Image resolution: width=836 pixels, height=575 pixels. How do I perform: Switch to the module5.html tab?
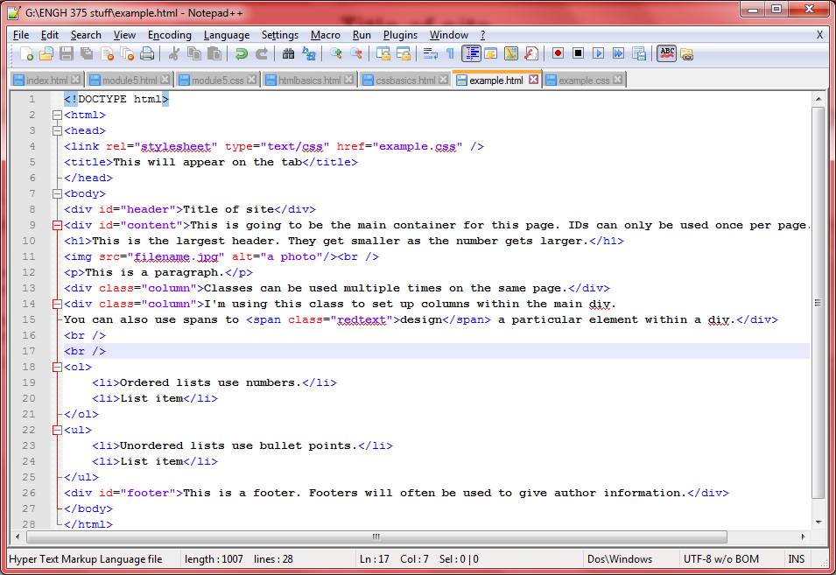click(x=129, y=80)
